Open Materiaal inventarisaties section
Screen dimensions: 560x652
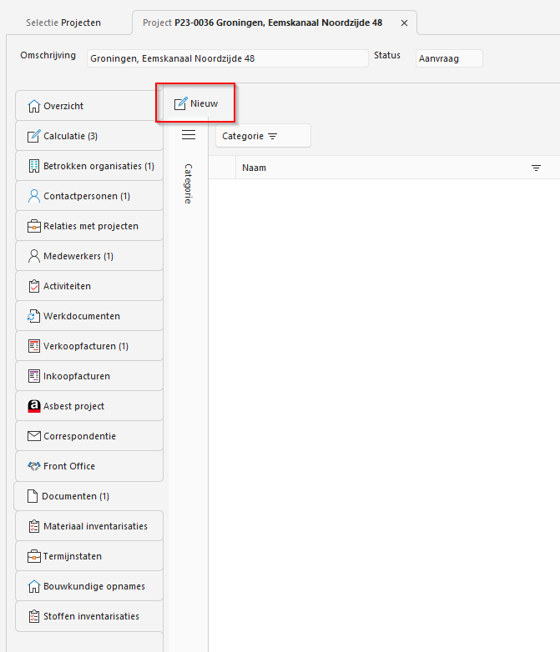click(89, 526)
